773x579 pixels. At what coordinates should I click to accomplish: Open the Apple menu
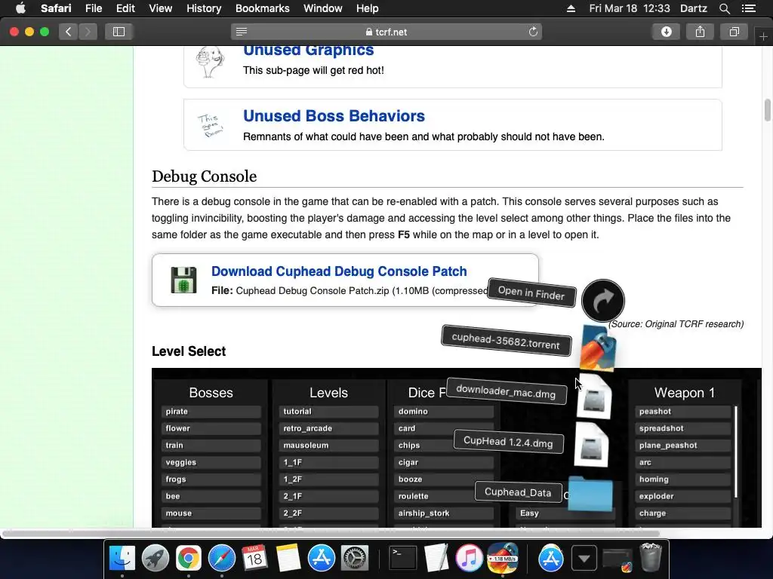pos(20,8)
